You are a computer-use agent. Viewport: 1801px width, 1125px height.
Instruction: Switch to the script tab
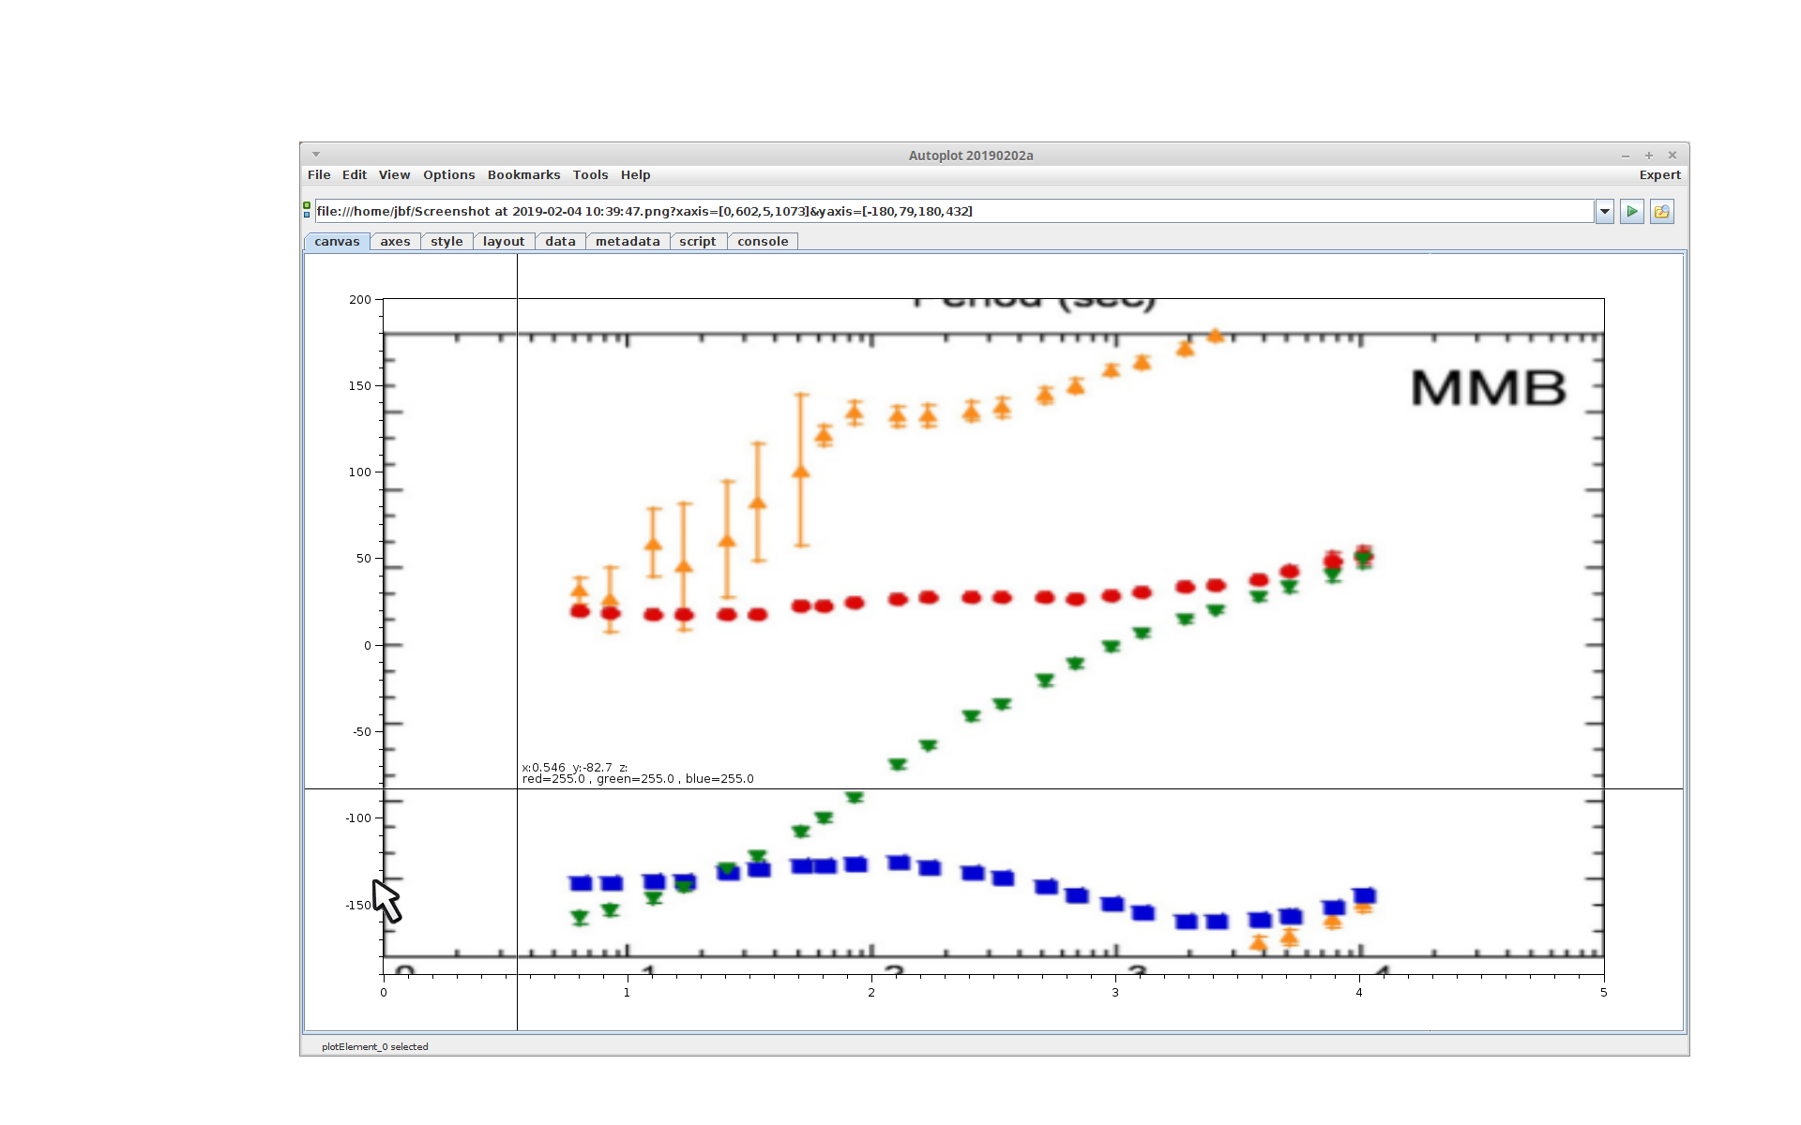coord(697,242)
